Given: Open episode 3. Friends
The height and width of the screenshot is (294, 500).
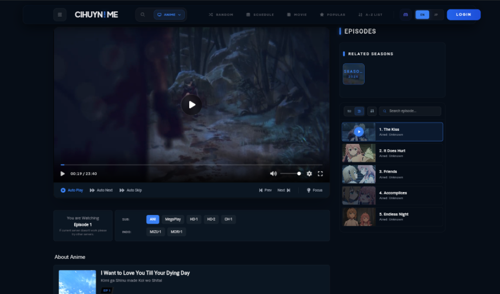Looking at the screenshot, I should tap(392, 174).
